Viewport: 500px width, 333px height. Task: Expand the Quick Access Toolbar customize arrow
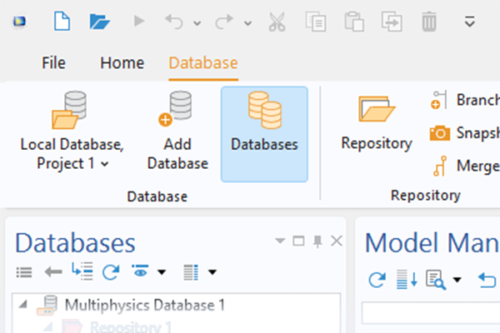point(470,21)
